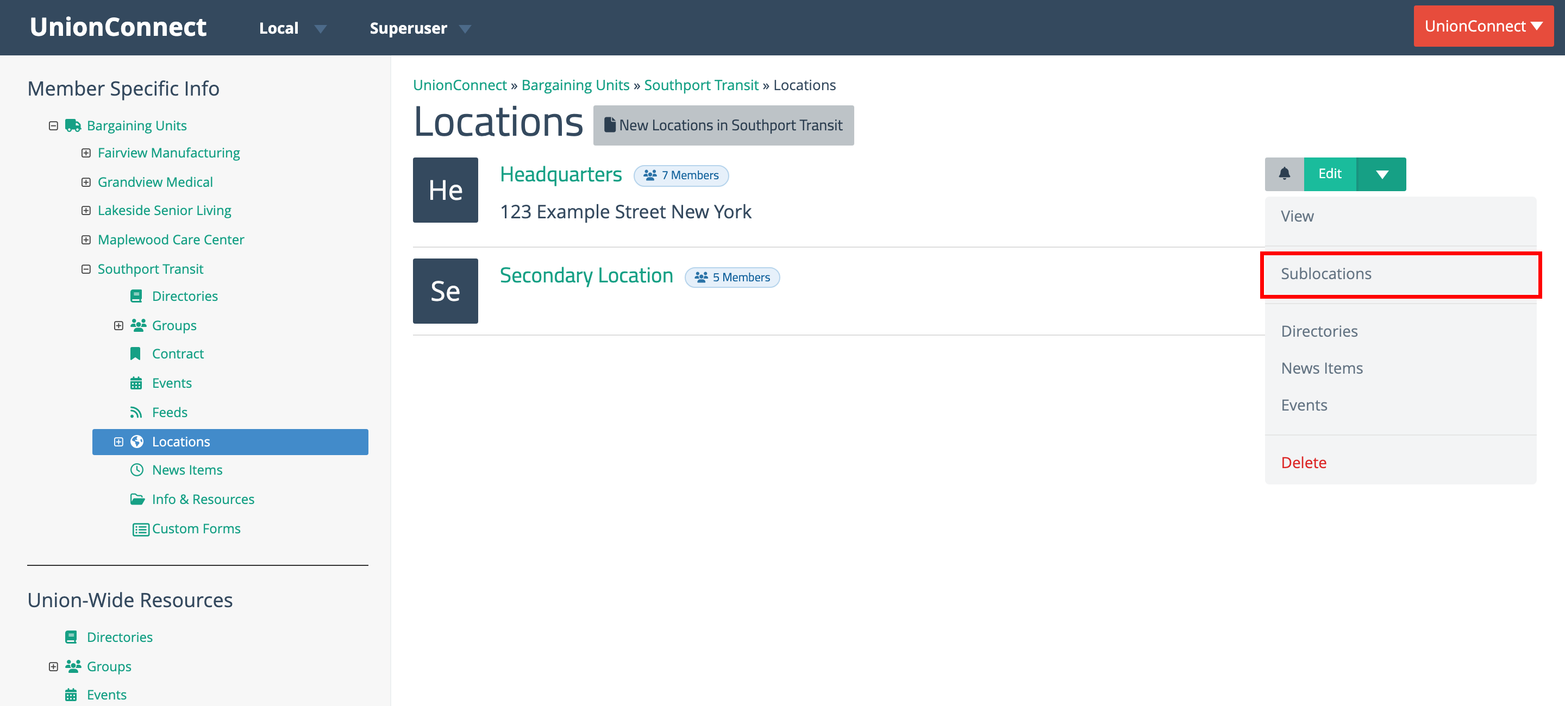Choose Directories in the Edit dropdown
This screenshot has height=706, width=1565.
coord(1400,331)
